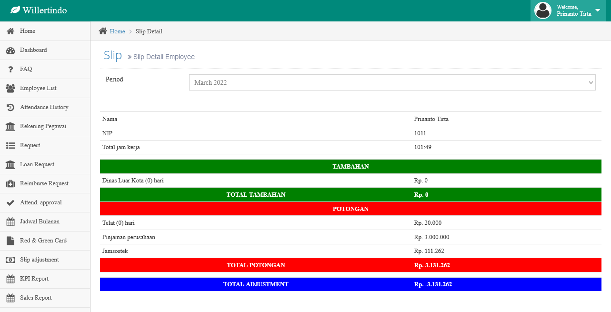Click the red POTONGAN header row
The height and width of the screenshot is (312, 611).
coord(351,209)
